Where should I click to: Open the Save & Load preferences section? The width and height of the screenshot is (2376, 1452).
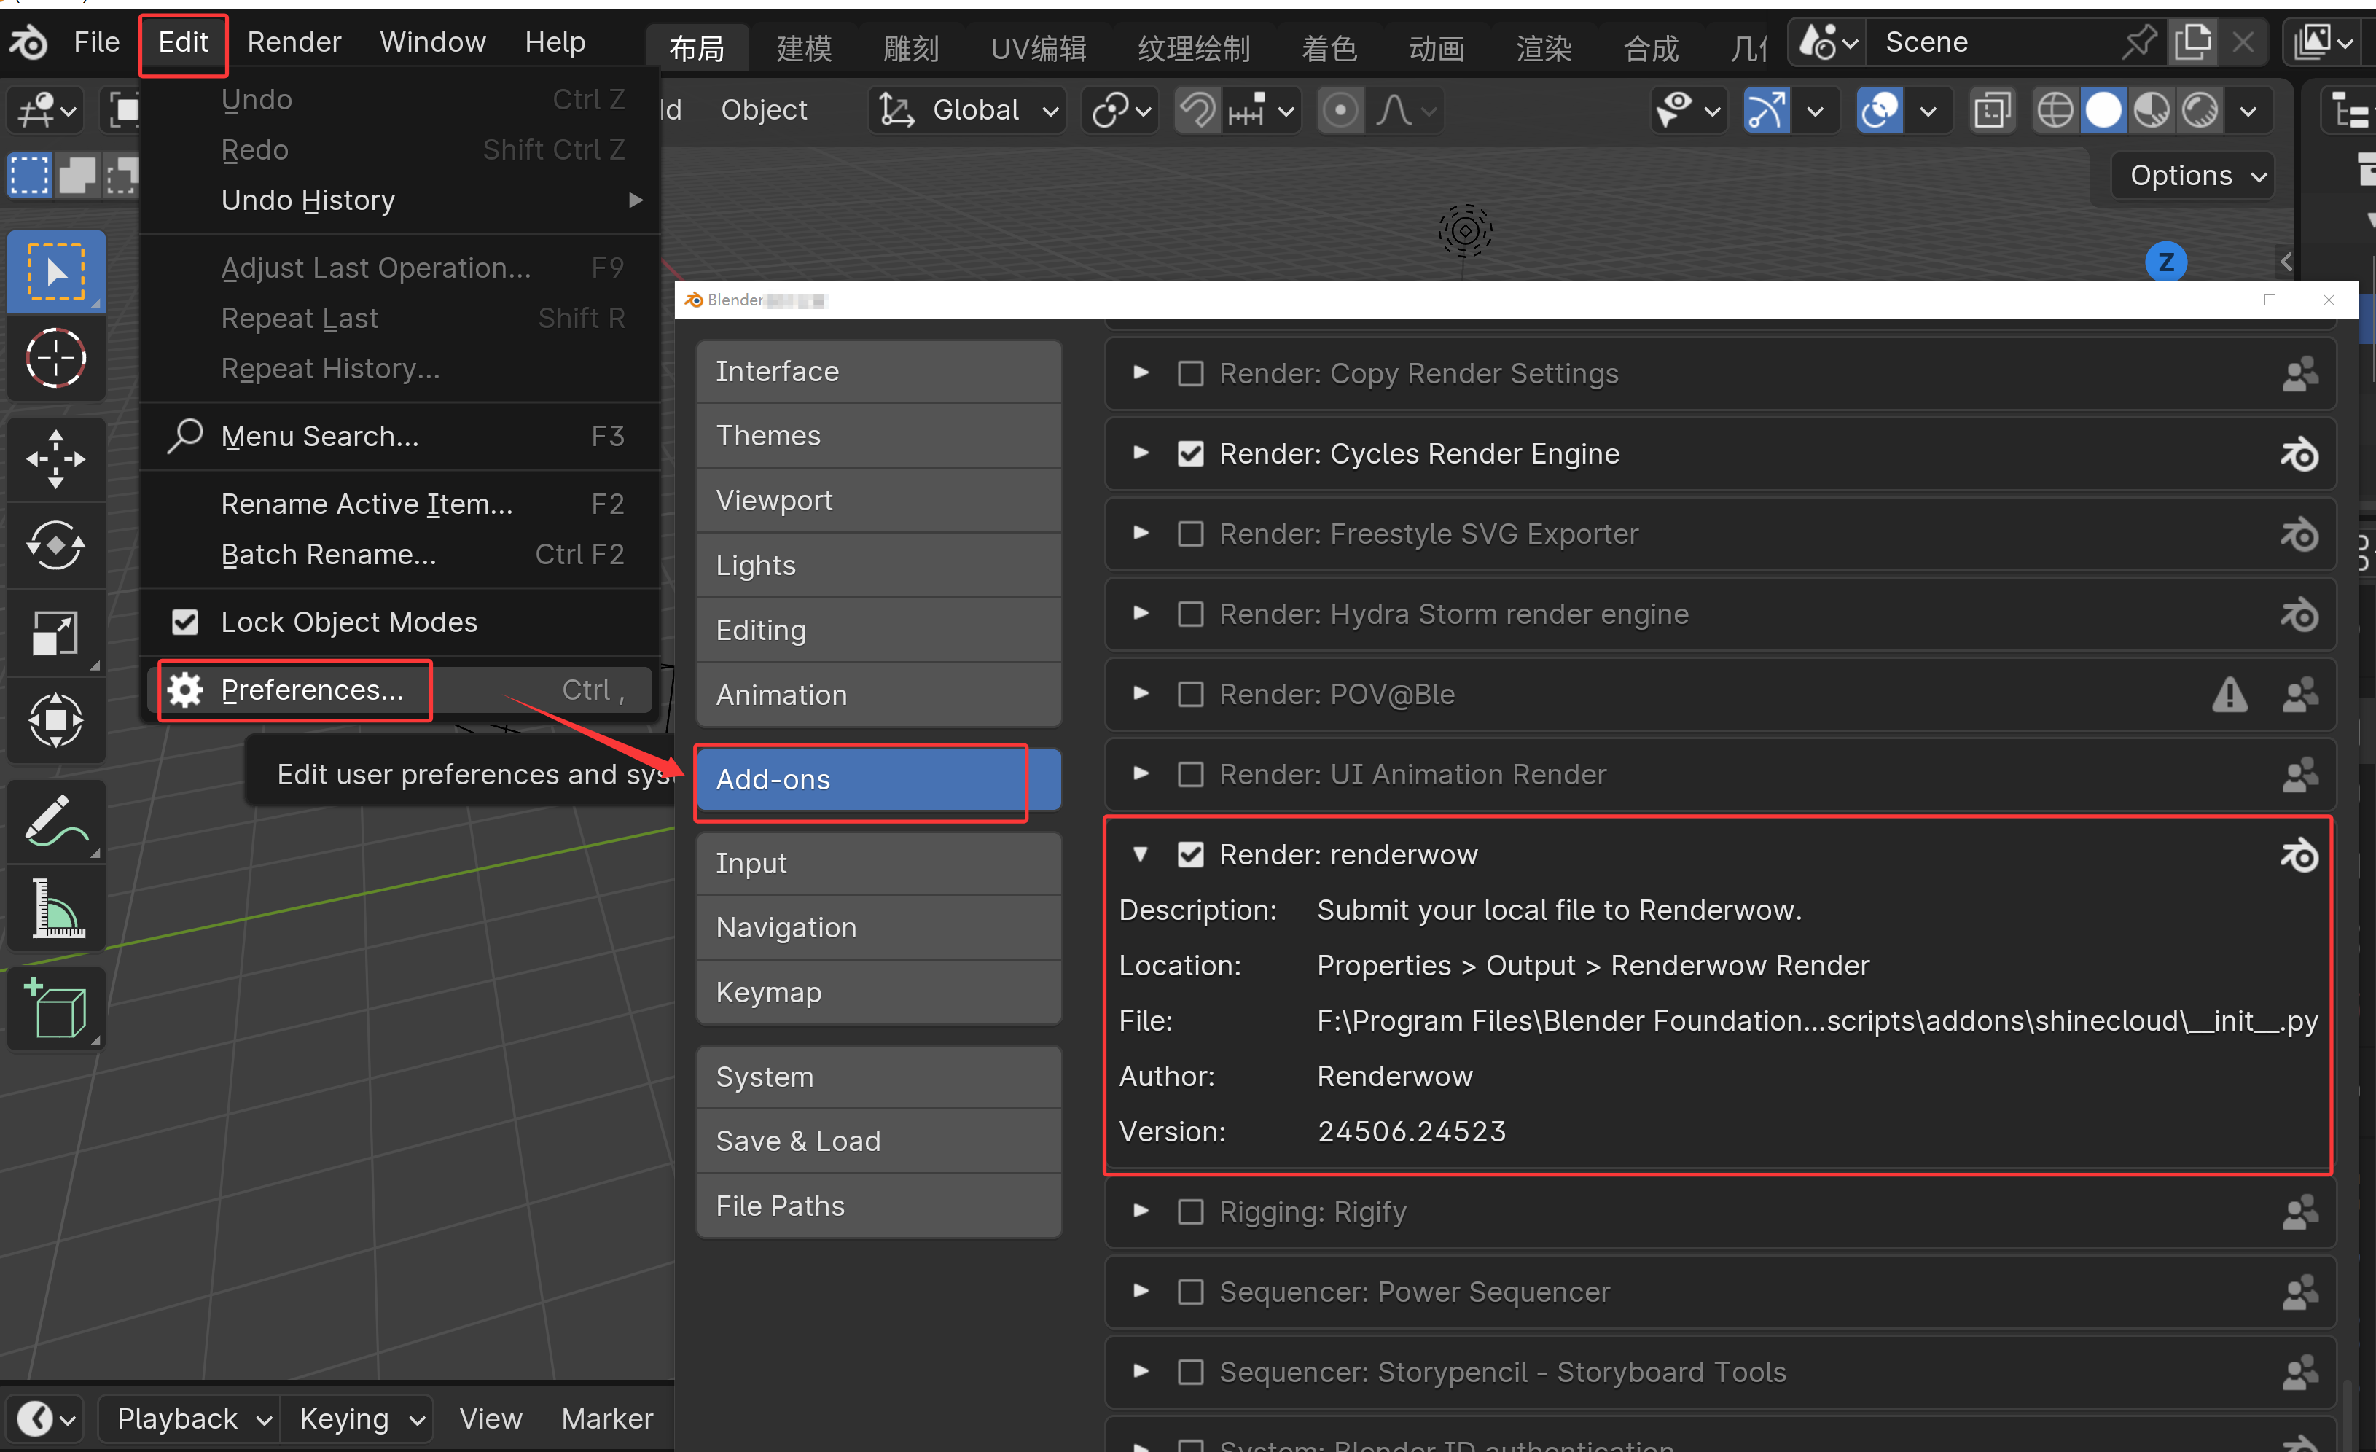(878, 1141)
